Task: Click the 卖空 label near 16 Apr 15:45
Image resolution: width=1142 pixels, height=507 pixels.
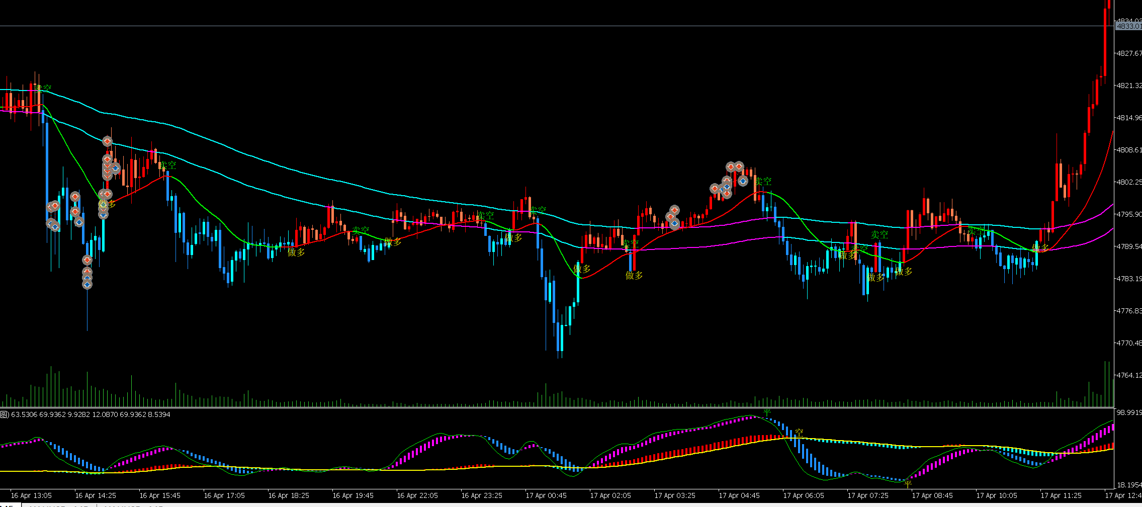Action: coord(168,165)
